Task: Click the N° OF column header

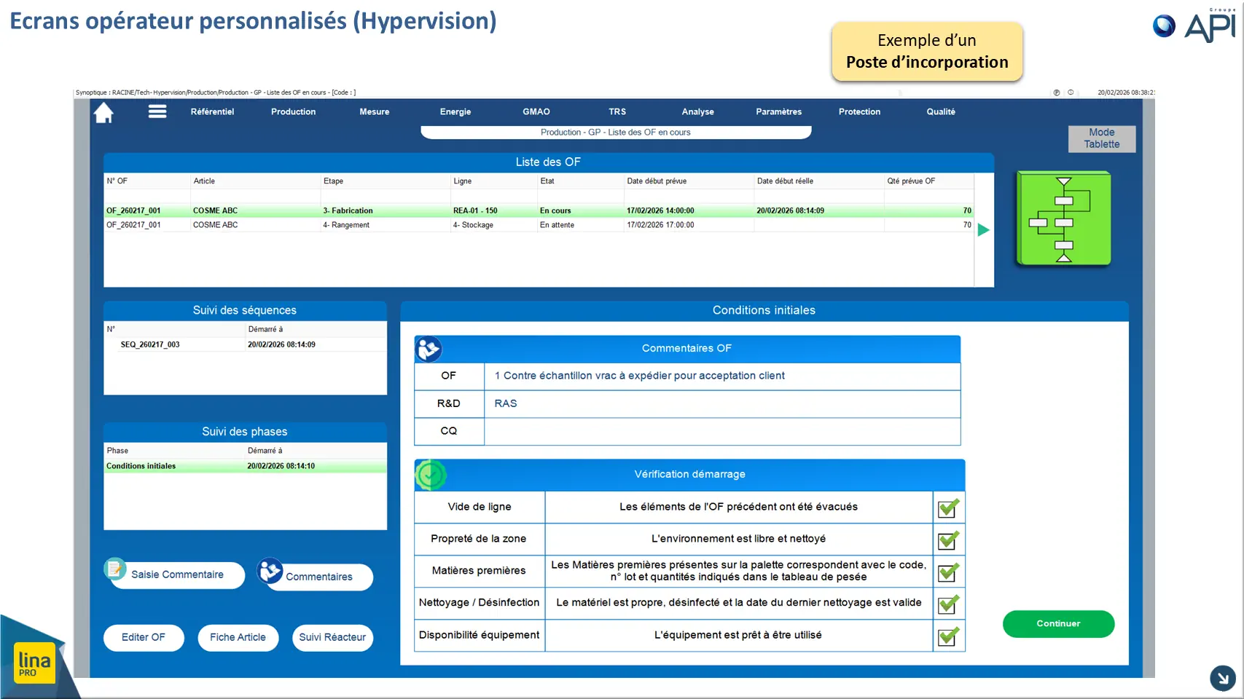Action: pyautogui.click(x=147, y=181)
